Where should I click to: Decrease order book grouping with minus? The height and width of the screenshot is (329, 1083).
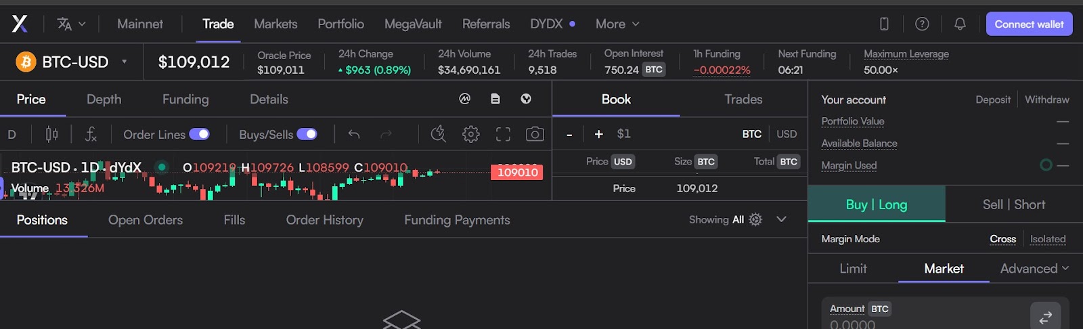[x=569, y=134]
